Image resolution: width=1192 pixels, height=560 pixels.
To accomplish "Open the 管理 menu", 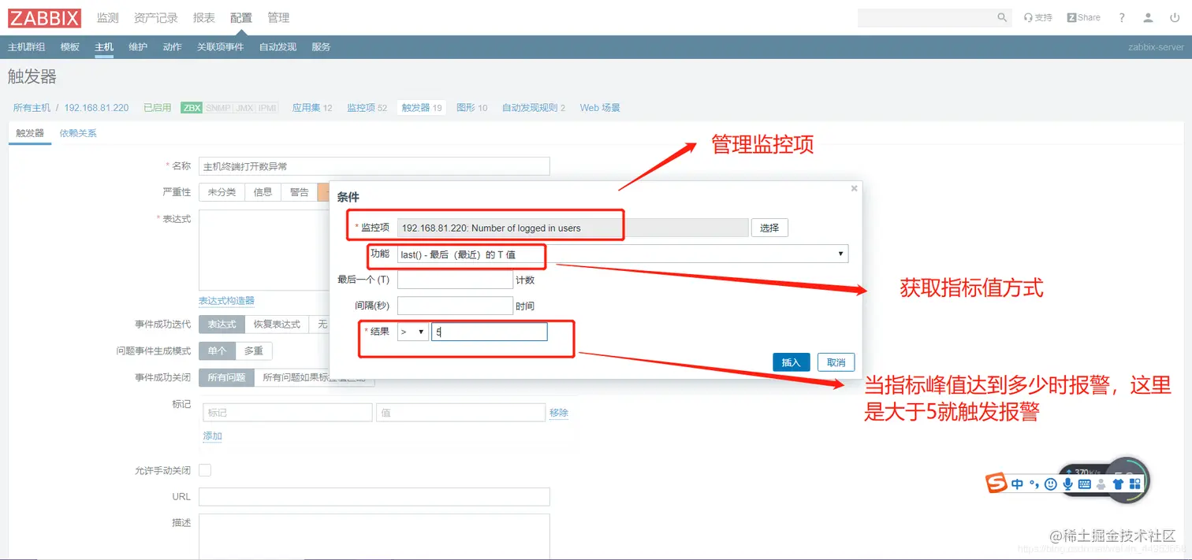I will pyautogui.click(x=278, y=17).
